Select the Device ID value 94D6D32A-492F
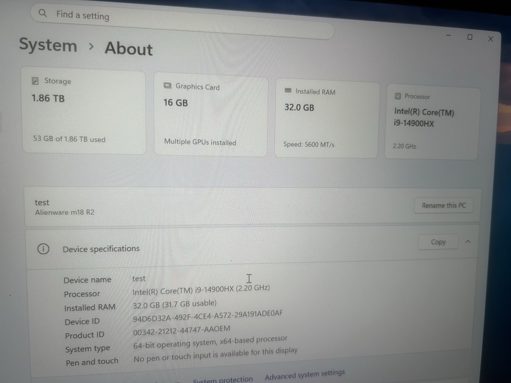Screen dimensions: 511x383 point(208,316)
